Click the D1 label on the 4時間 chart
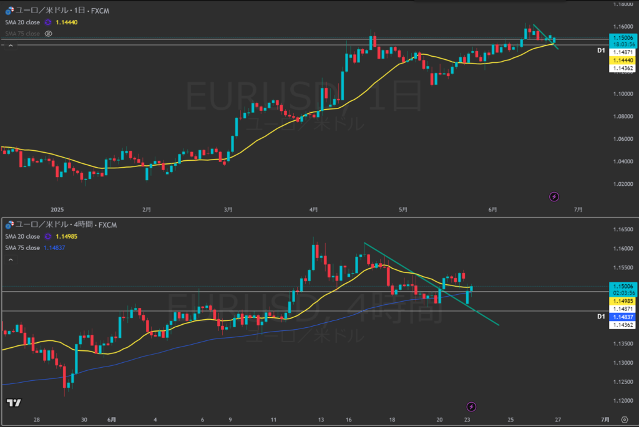Viewport: 639px width, 427px height. click(x=601, y=317)
